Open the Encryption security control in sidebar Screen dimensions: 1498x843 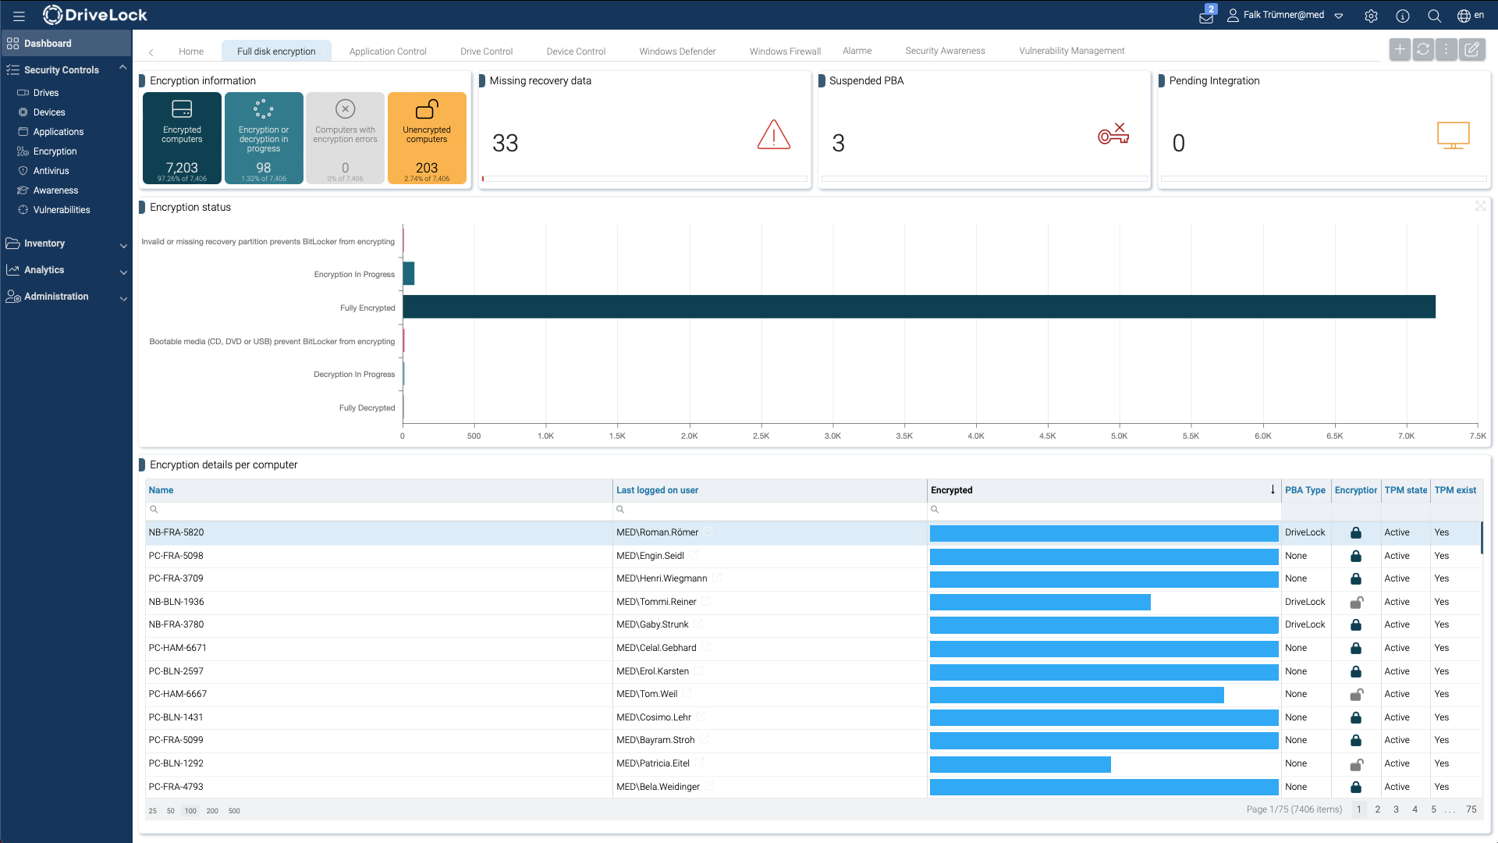click(x=55, y=151)
